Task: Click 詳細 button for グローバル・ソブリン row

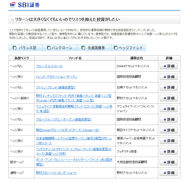Action: coord(169,119)
